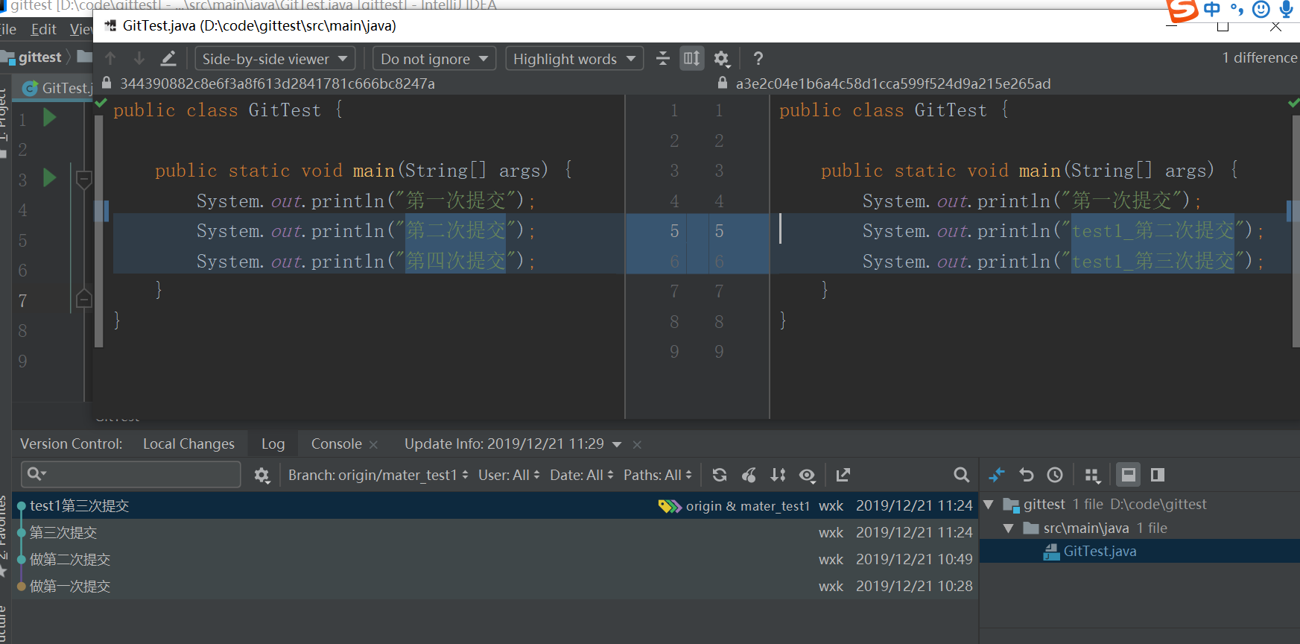Click the Show Diff arrows icon
Image resolution: width=1300 pixels, height=644 pixels.
[997, 475]
